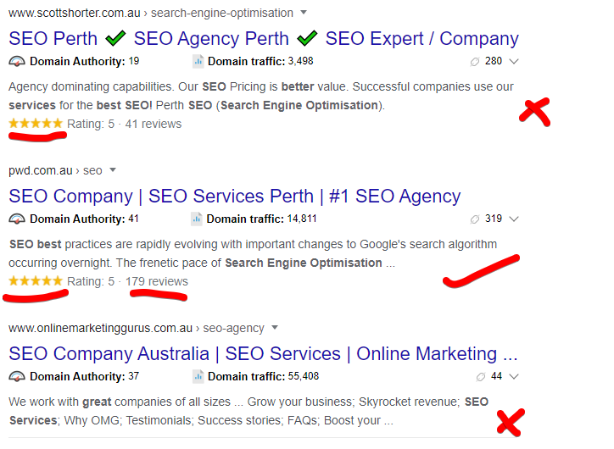The height and width of the screenshot is (449, 614).
Task: Open SEO Perth SEO Agency Perth result title
Action: (264, 38)
